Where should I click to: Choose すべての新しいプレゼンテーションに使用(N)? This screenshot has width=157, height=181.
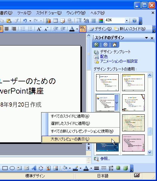click(x=80, y=131)
